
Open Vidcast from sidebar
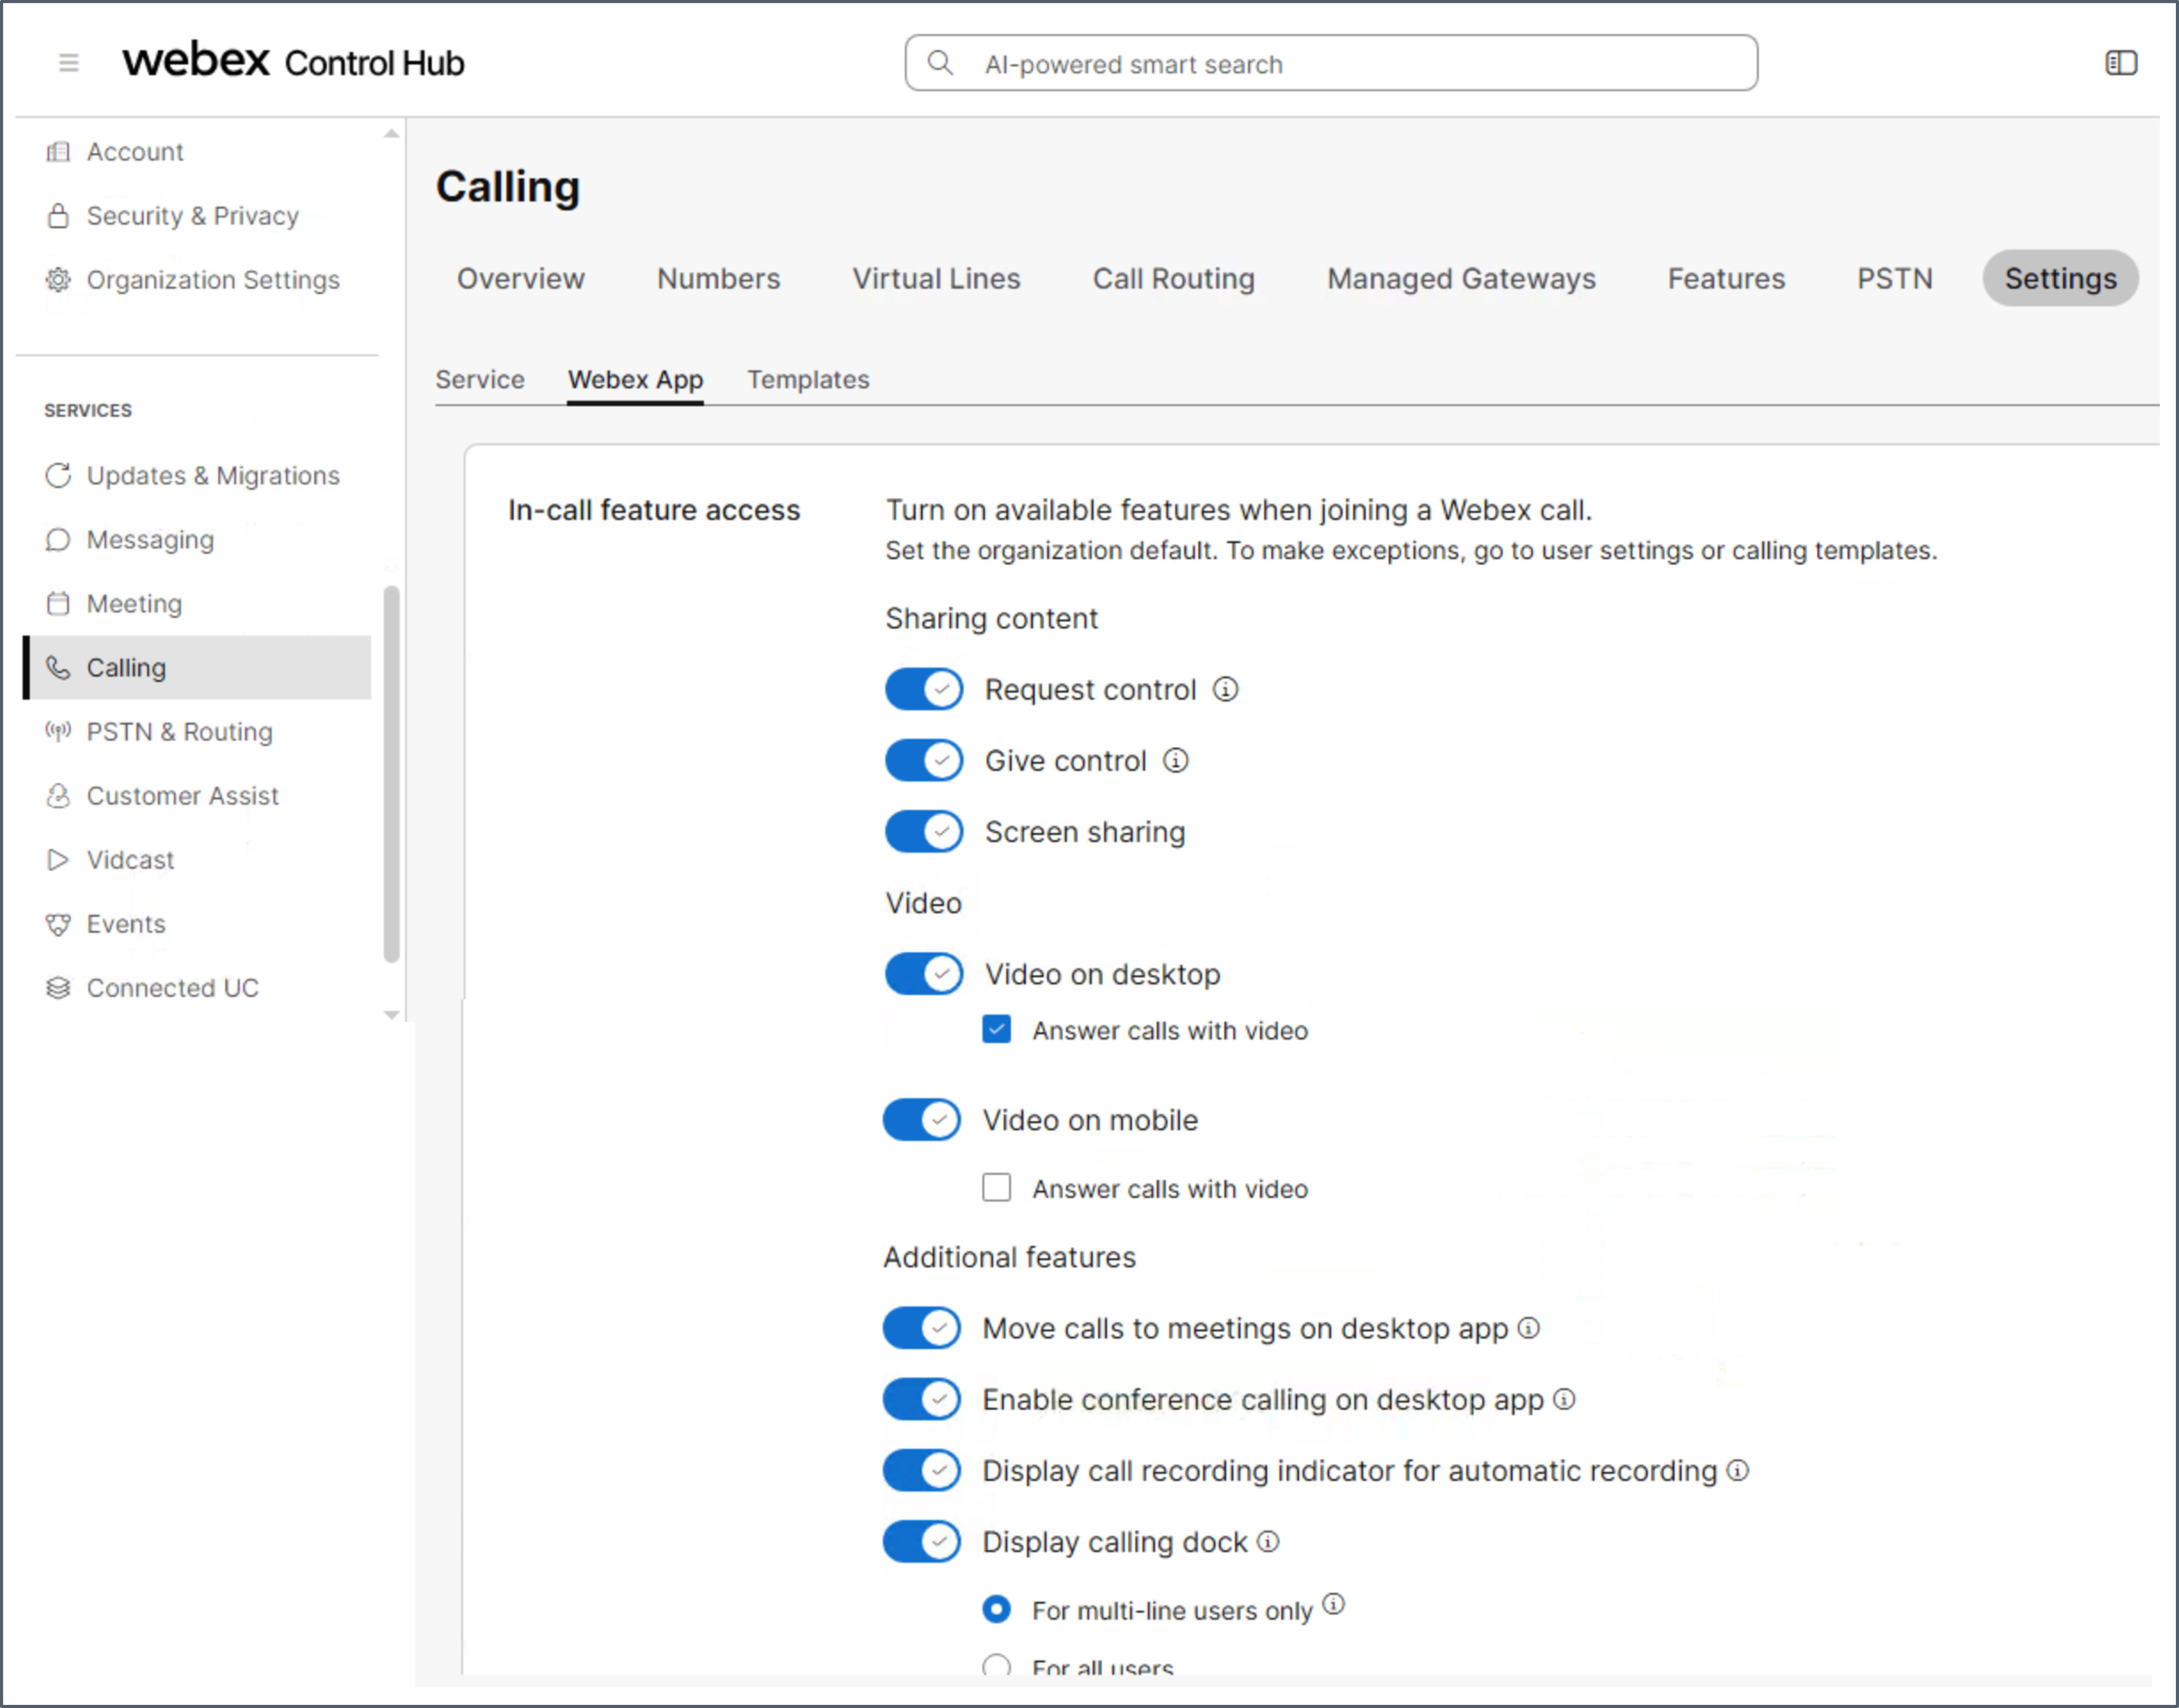130,860
